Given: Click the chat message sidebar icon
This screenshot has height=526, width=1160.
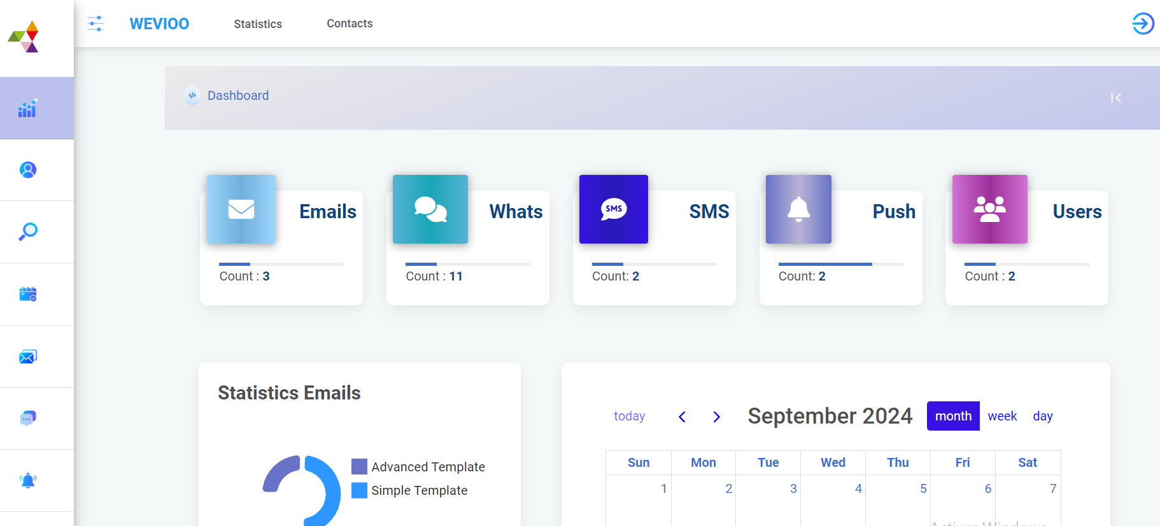Looking at the screenshot, I should (27, 418).
